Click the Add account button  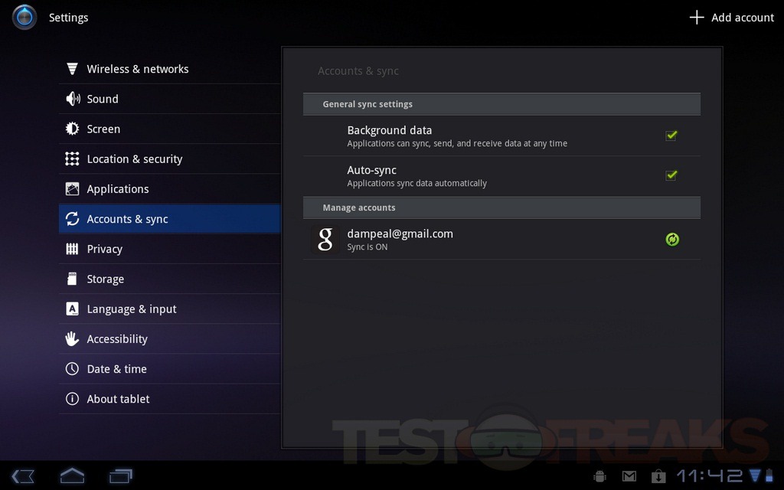click(x=732, y=18)
